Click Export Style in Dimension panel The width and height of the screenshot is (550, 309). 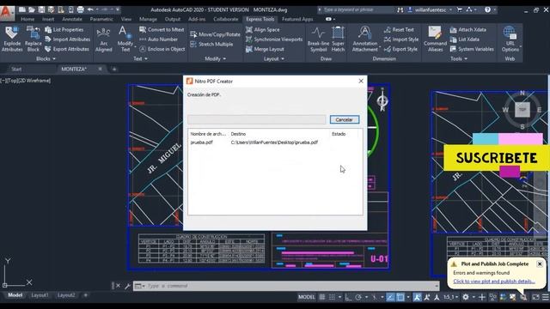click(401, 49)
